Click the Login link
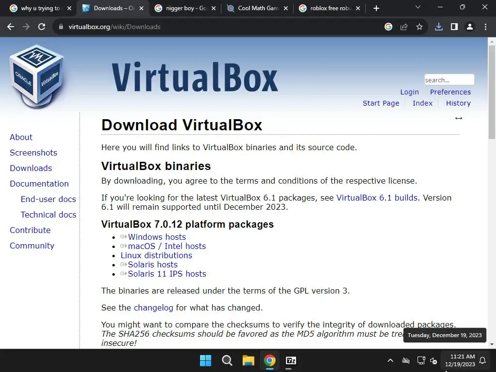 point(409,92)
